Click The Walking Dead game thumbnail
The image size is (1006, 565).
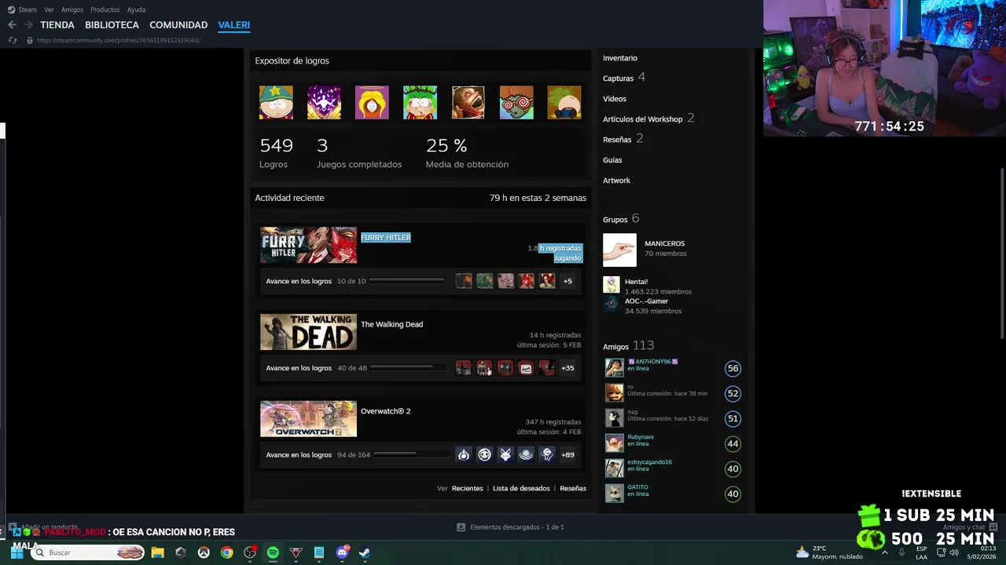(x=308, y=332)
